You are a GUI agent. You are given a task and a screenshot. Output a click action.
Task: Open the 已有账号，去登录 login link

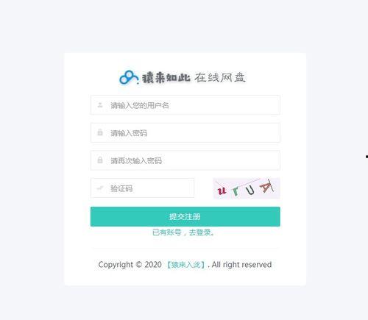coord(183,232)
